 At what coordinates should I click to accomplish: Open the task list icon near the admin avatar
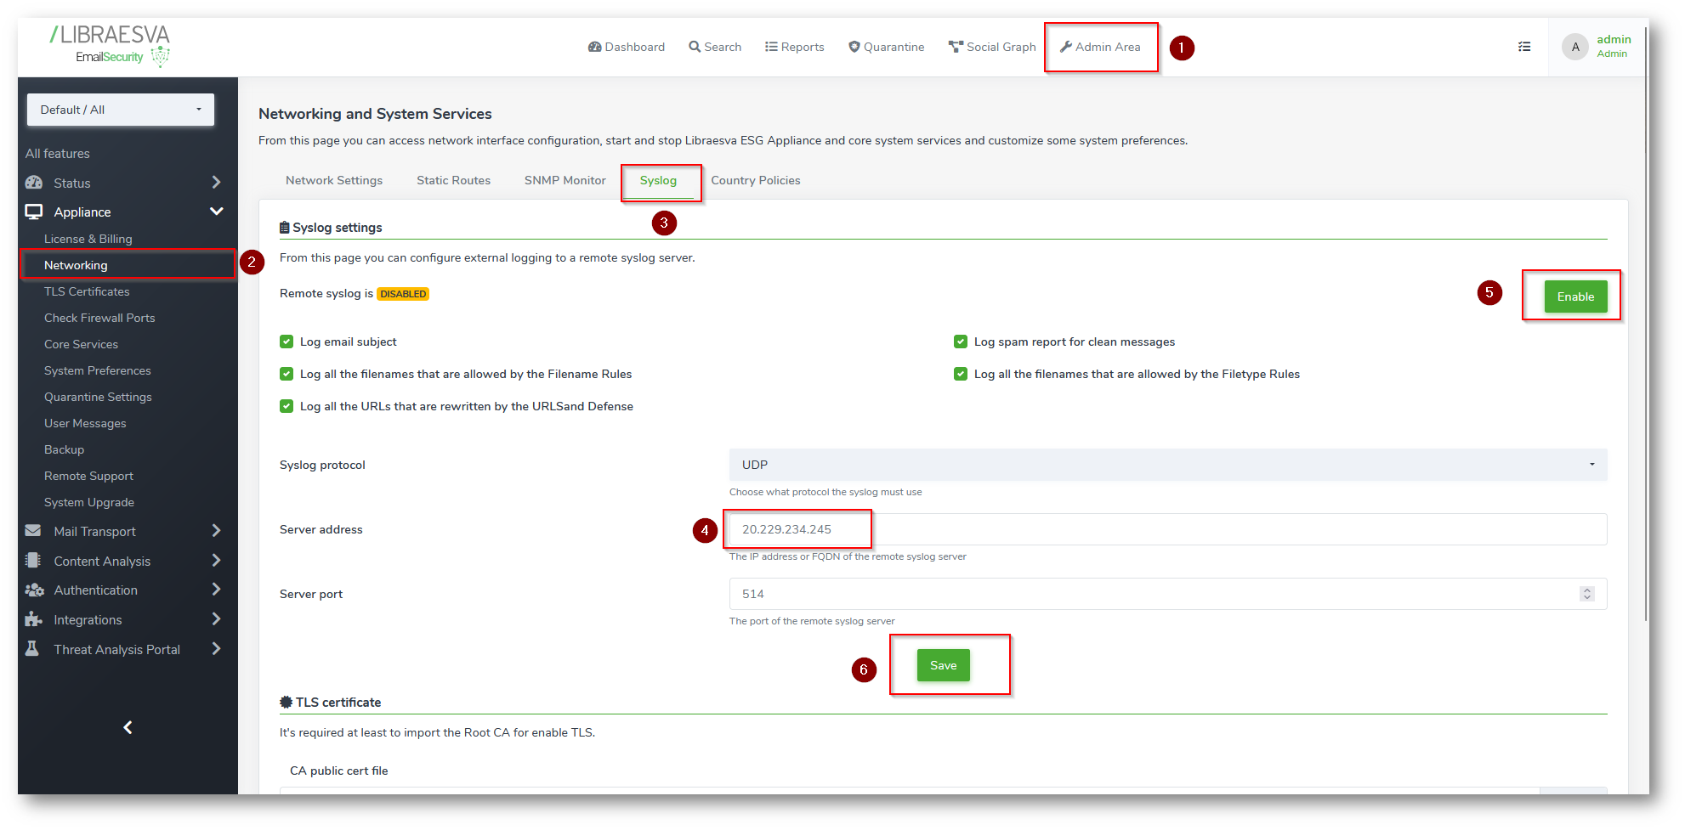coord(1524,47)
